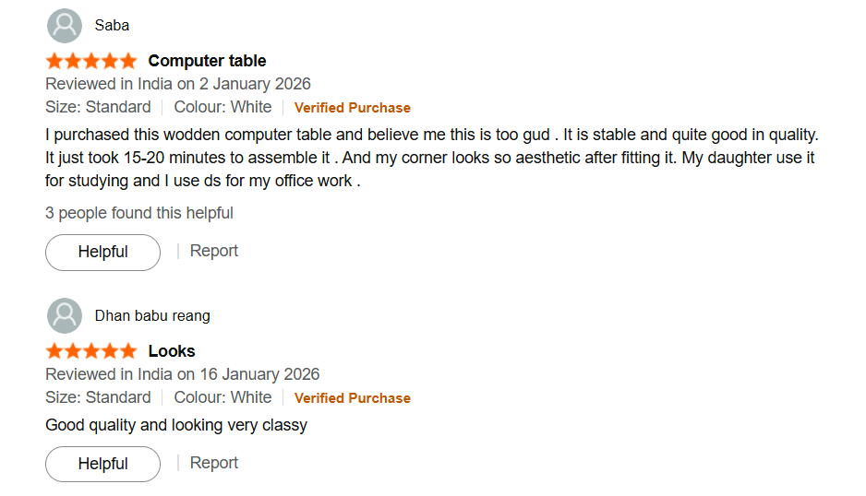The width and height of the screenshot is (866, 496).
Task: Report Saba's Computer table review
Action: pyautogui.click(x=214, y=251)
